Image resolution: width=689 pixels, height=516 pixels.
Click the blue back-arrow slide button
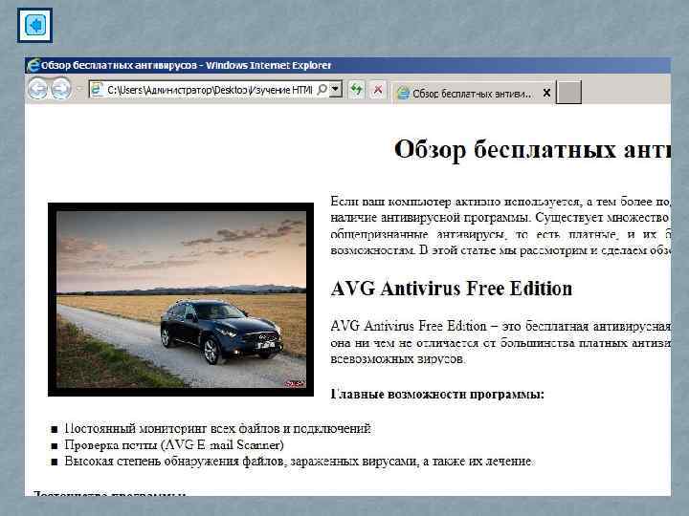click(34, 25)
